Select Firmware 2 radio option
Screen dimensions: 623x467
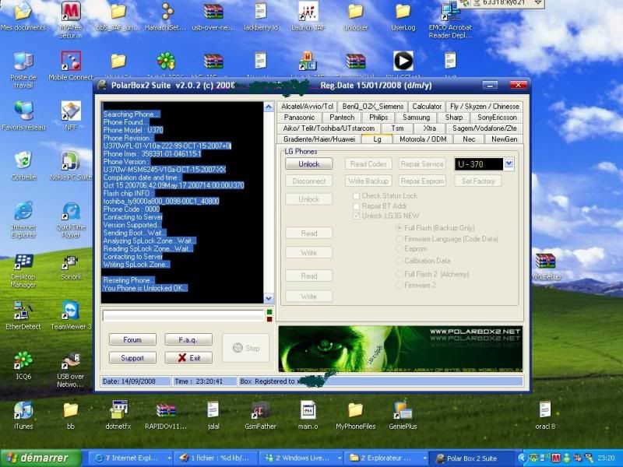pos(399,285)
